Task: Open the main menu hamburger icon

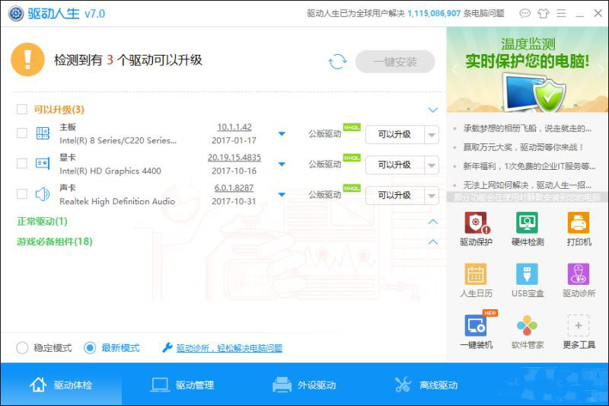Action: click(561, 14)
